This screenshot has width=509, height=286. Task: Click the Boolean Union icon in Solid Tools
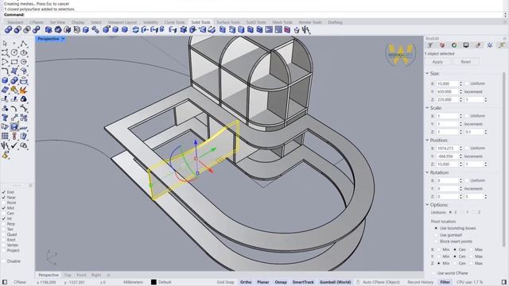8,30
